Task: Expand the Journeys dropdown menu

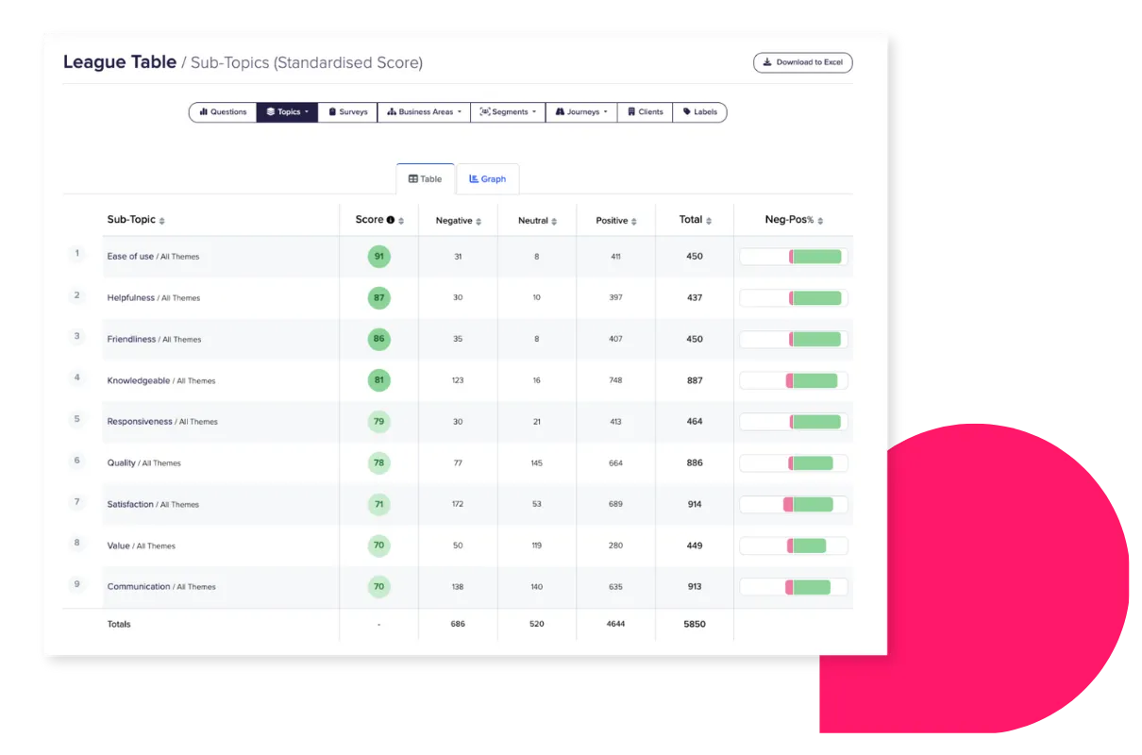Action: 604,112
